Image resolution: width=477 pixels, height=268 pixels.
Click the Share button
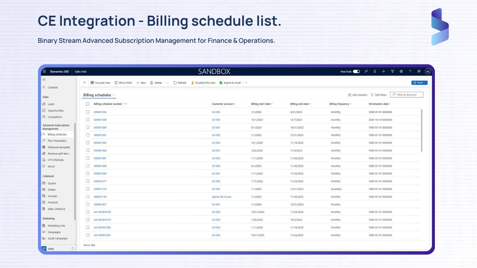click(420, 83)
